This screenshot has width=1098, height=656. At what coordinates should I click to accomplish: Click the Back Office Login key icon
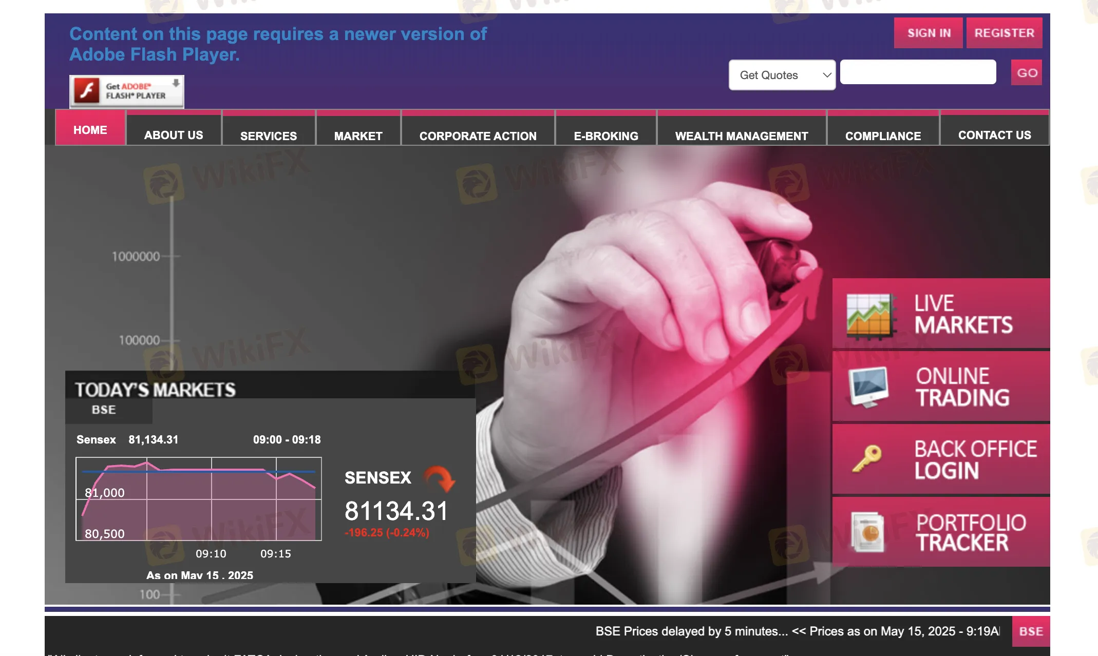tap(866, 458)
